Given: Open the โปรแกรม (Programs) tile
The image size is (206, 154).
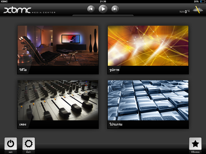Looking at the screenshot, I should (x=148, y=104).
